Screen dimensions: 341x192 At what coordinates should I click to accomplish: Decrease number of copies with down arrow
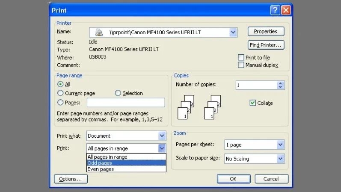(280, 87)
